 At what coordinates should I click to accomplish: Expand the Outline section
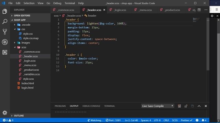(x=30, y=115)
